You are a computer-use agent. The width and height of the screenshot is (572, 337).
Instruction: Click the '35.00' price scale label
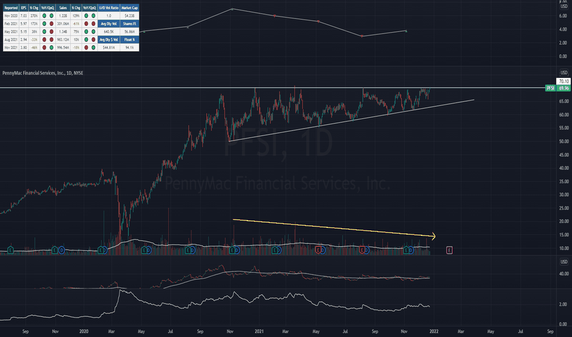pos(563,181)
